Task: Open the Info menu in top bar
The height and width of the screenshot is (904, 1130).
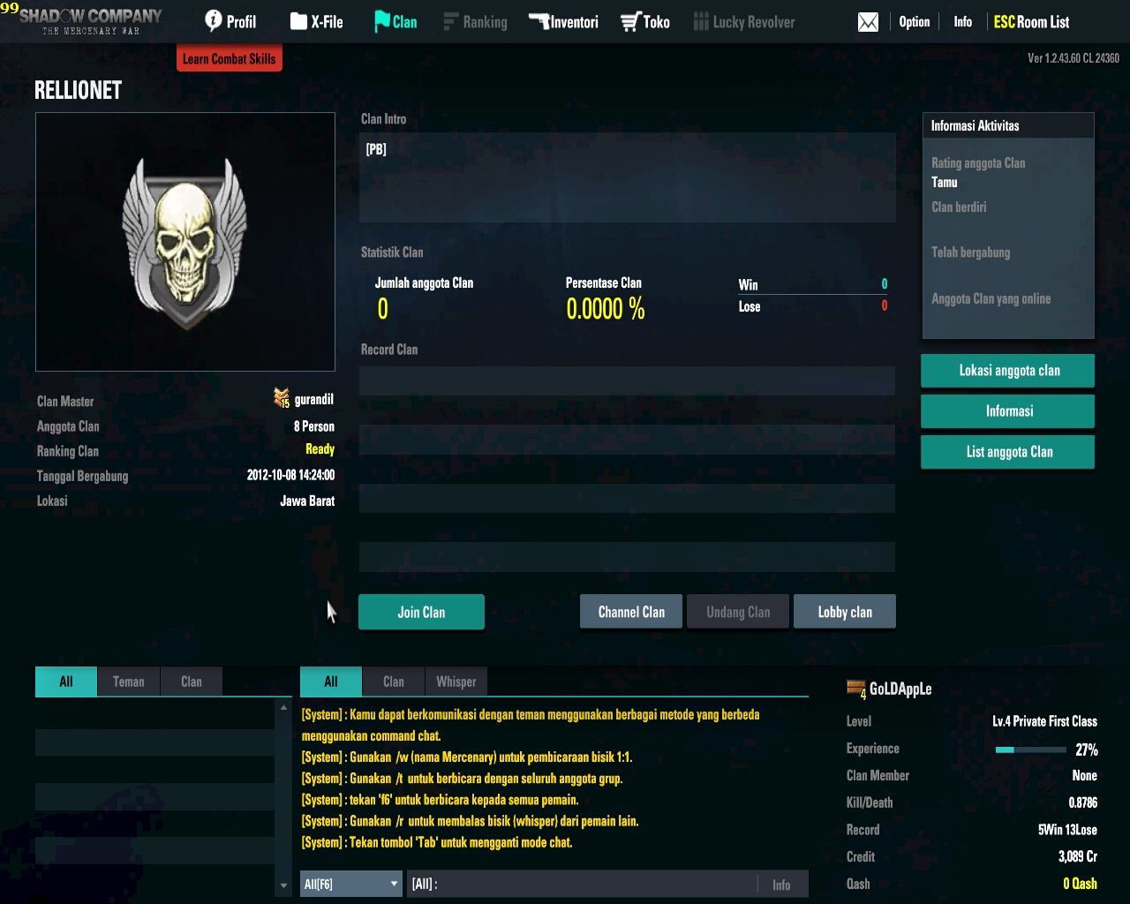Action: point(963,21)
